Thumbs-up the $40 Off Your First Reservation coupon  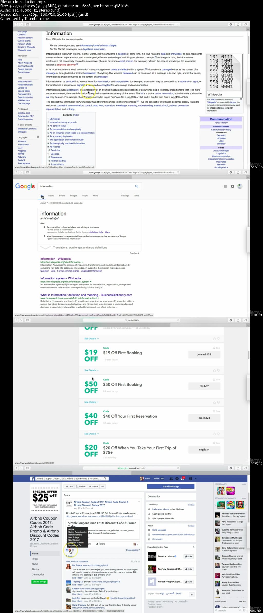point(214,434)
